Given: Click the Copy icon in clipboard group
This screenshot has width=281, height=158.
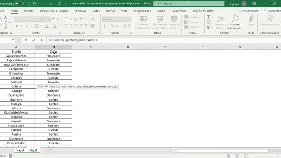Looking at the screenshot, I should [5, 22].
